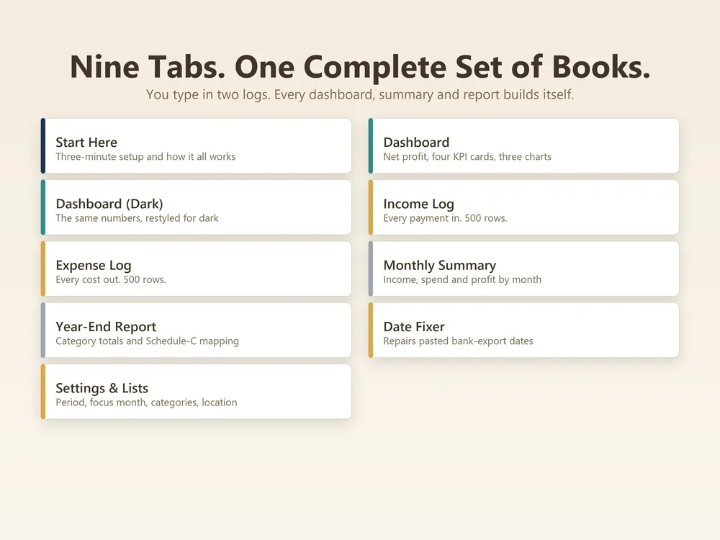The image size is (720, 540).
Task: Click the gold stripe on Date Fixer
Action: 371,330
